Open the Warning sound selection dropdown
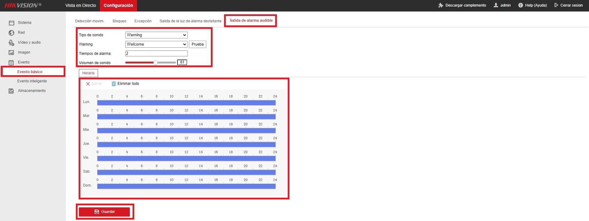This screenshot has width=589, height=221. point(156,44)
